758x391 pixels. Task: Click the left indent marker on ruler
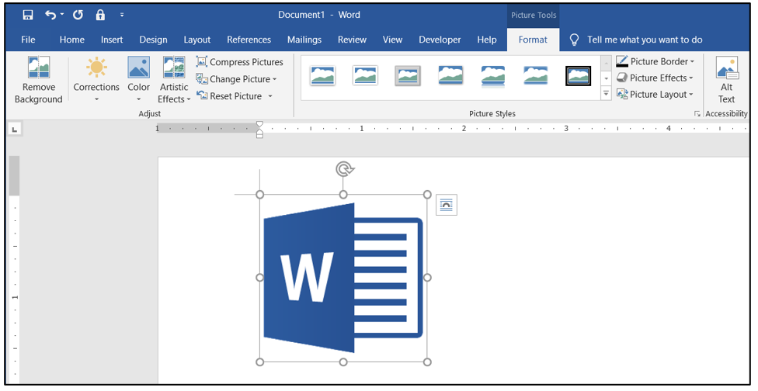[x=259, y=135]
